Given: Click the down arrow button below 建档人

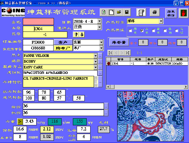Looking at the screenshot, I should (x=82, y=35).
